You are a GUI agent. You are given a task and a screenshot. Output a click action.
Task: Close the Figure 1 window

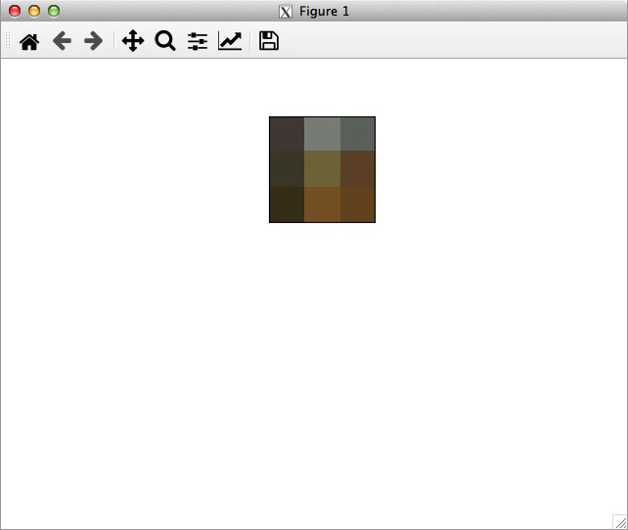(x=15, y=11)
